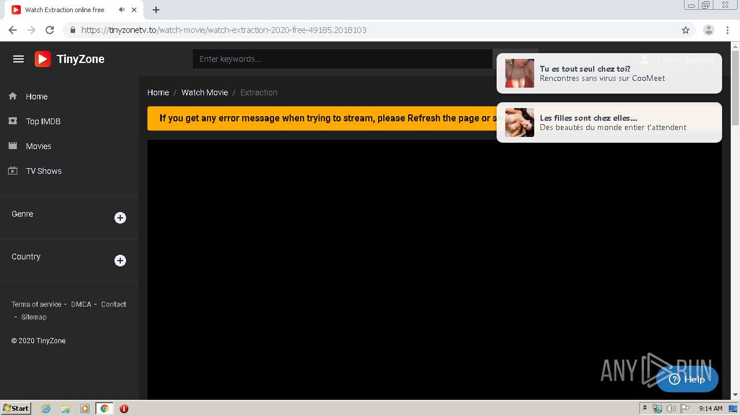Open the TinyZone site name link
The width and height of the screenshot is (740, 416).
pos(80,59)
